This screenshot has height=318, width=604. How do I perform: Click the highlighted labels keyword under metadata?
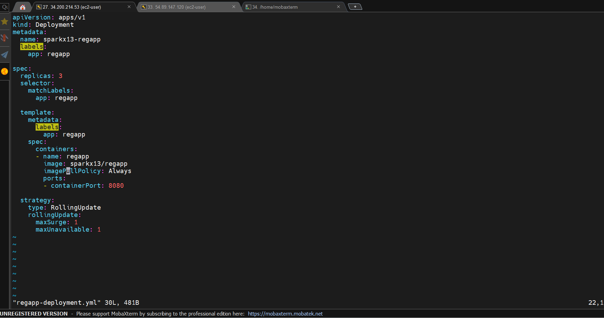click(x=31, y=46)
